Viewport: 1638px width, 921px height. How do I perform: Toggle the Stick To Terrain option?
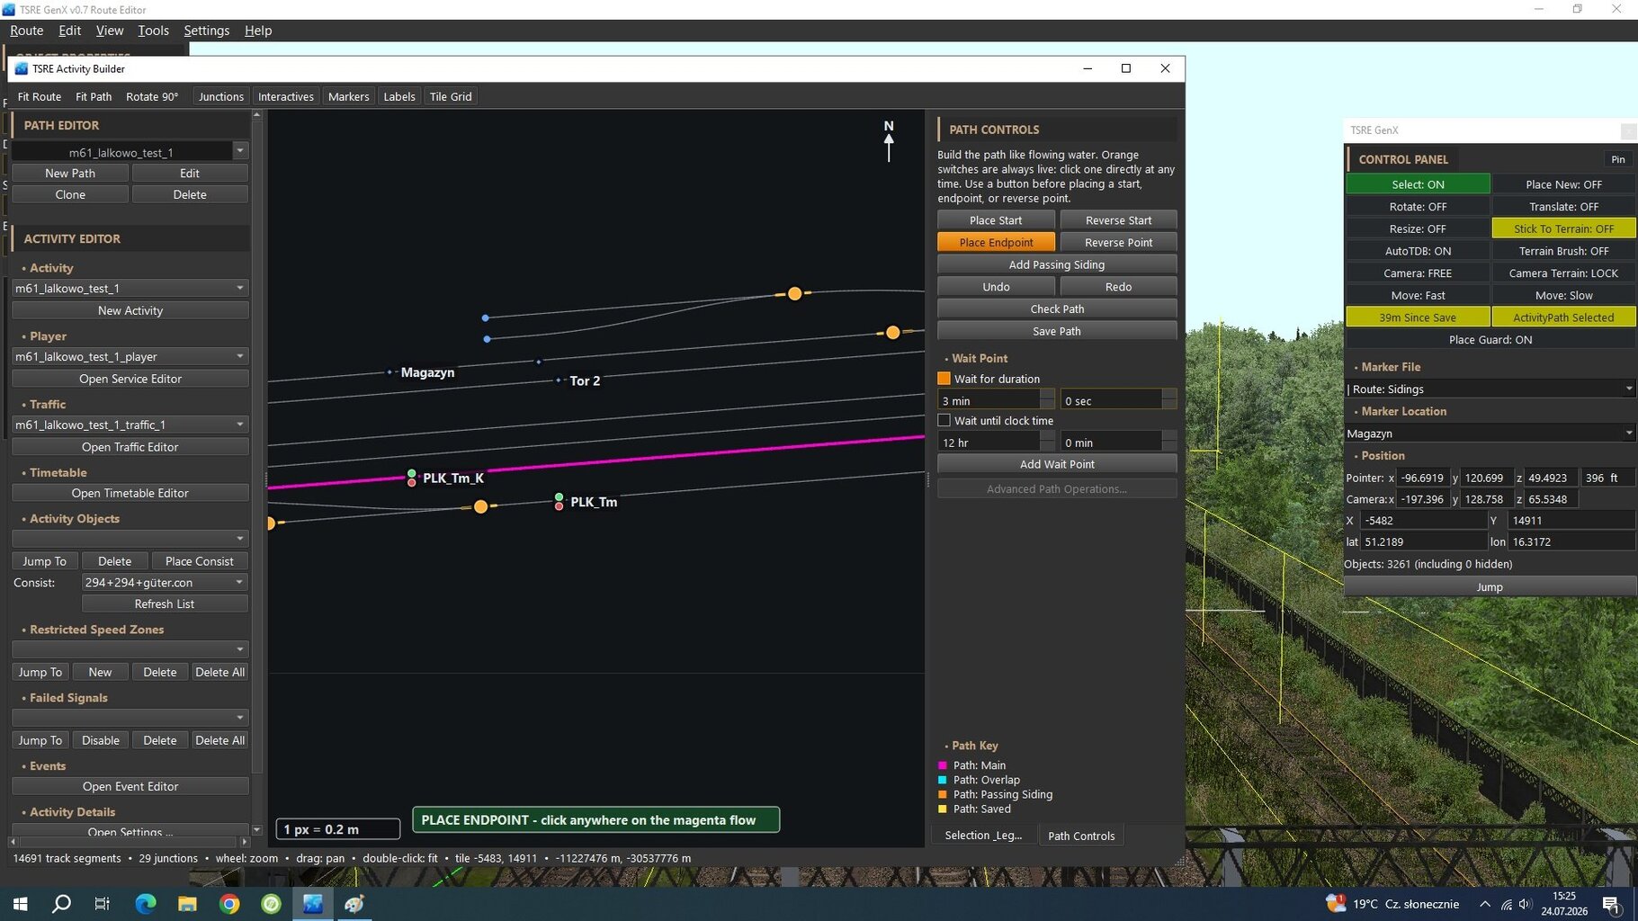click(1563, 228)
